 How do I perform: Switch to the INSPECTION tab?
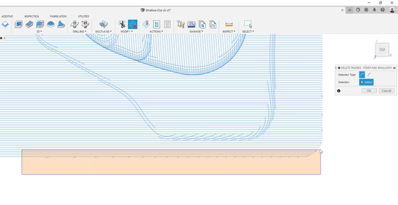tap(31, 16)
